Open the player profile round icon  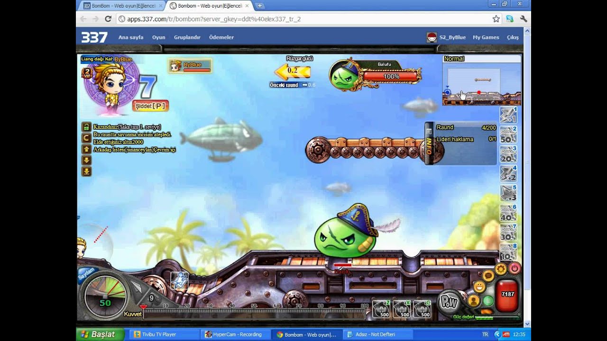pyautogui.click(x=474, y=300)
